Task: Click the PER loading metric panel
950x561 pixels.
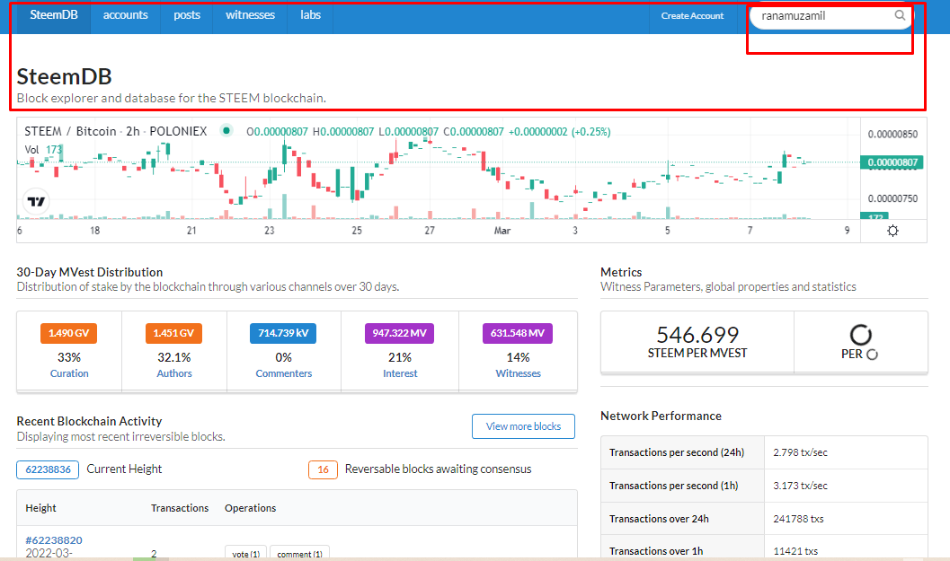Action: (861, 342)
